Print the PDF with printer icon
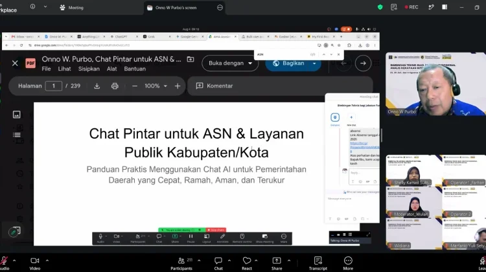This screenshot has width=486, height=272. click(115, 86)
